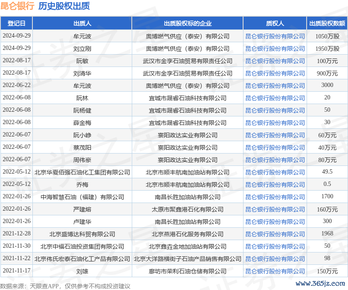Image resolution: width=348 pixels, height=290 pixels.
Task: Open 昆仑银行股份有限公司 link in 阮敏 row
Action: pos(275,61)
